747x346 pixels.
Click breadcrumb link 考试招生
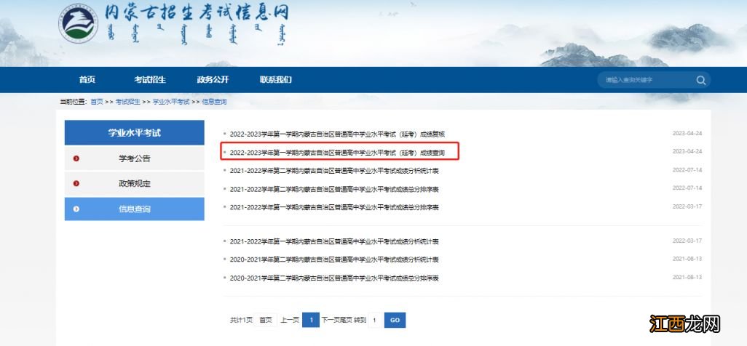point(127,102)
